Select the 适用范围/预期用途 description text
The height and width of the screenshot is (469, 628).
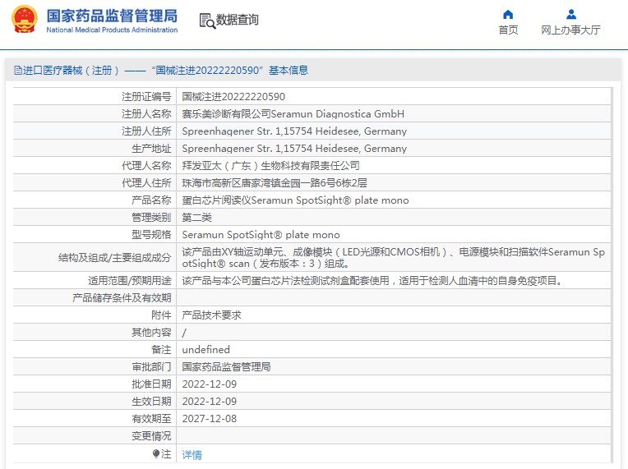point(372,281)
